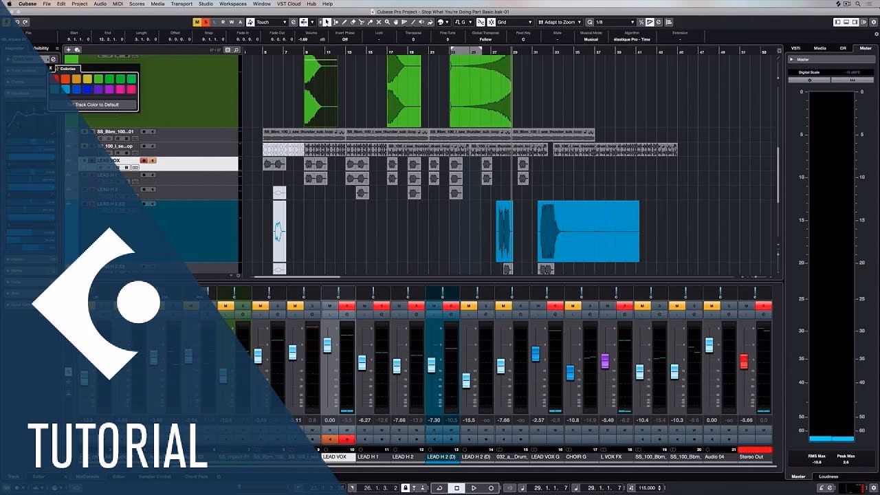This screenshot has width=880, height=495.
Task: Click the Stop transport button
Action: pos(456,488)
